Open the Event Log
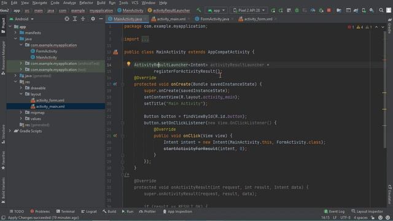This screenshot has width=393, height=221. point(334,211)
